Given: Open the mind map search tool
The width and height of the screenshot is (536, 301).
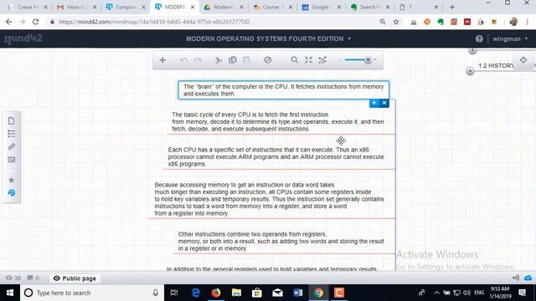Looking at the screenshot, I should [294, 60].
